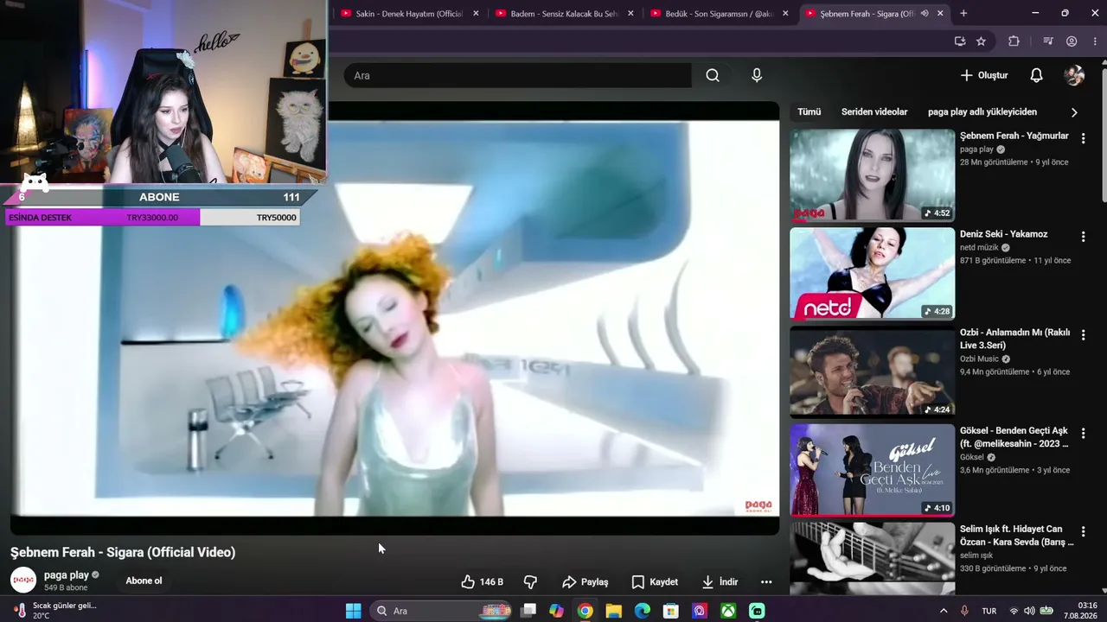Open File Explorer from the taskbar

[x=613, y=611]
